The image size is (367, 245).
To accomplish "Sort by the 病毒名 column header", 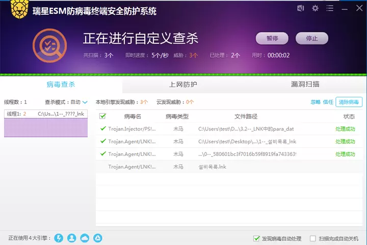I will [x=132, y=117].
